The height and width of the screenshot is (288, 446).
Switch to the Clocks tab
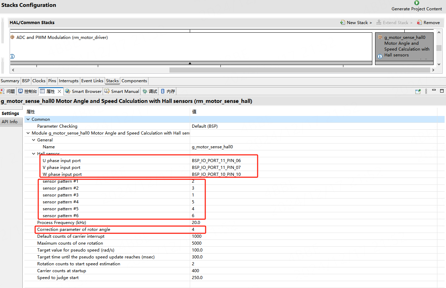coord(39,81)
